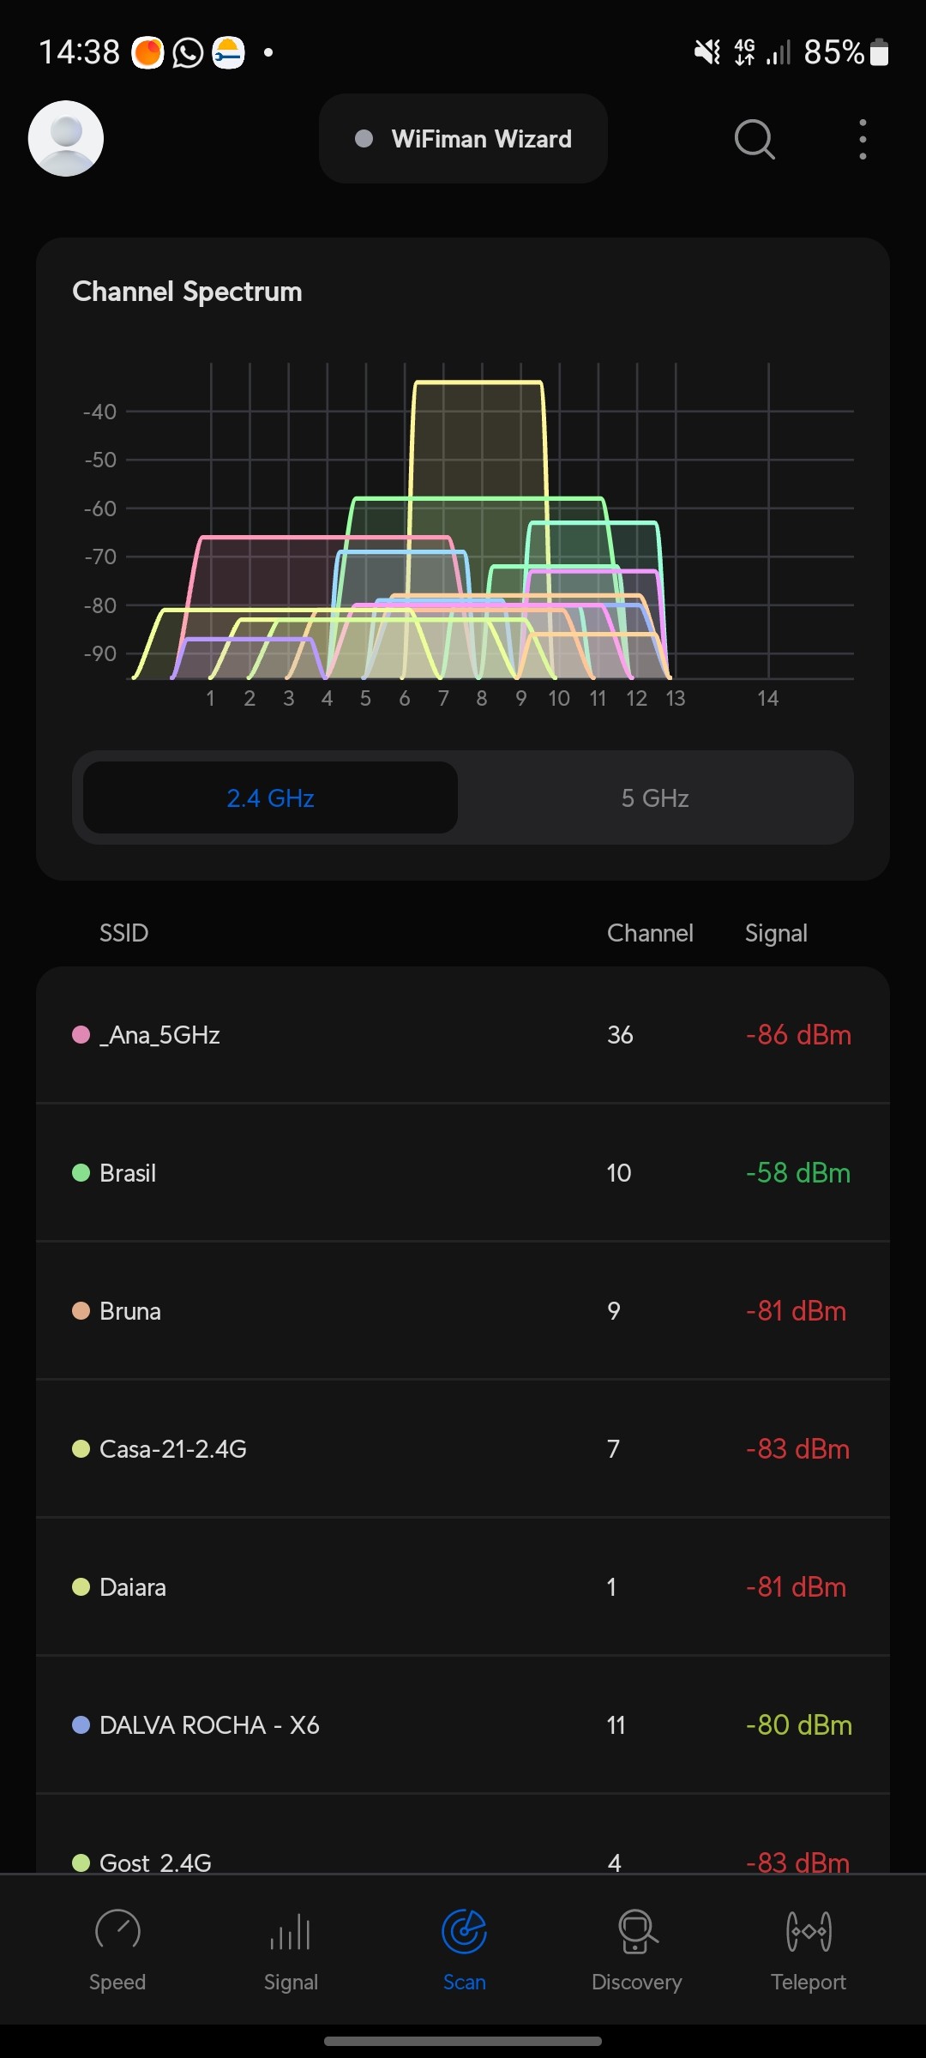The width and height of the screenshot is (926, 2058).
Task: Select the Scan radar icon
Action: [464, 1932]
